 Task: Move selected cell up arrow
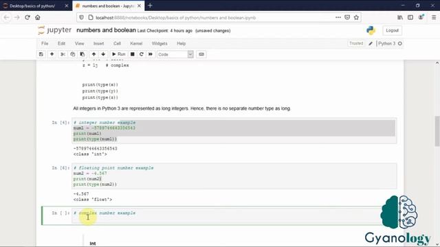(x=93, y=54)
